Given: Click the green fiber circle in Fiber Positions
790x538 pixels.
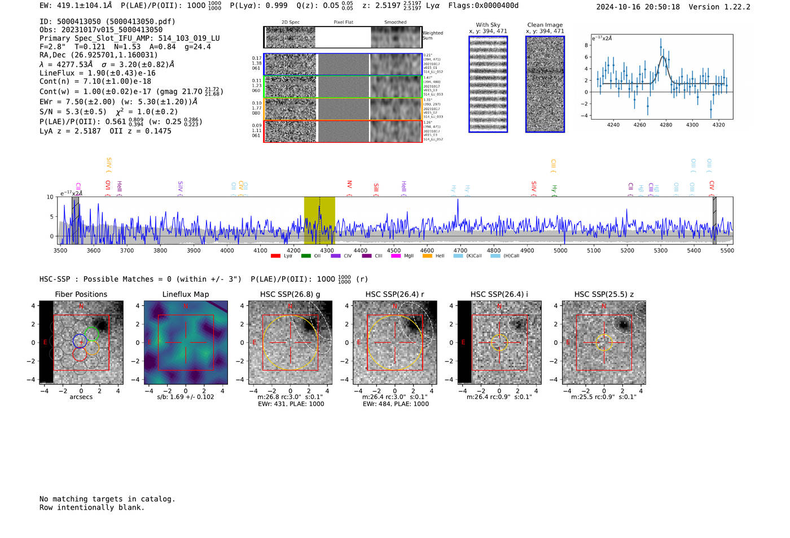Looking at the screenshot, I should tap(91, 334).
